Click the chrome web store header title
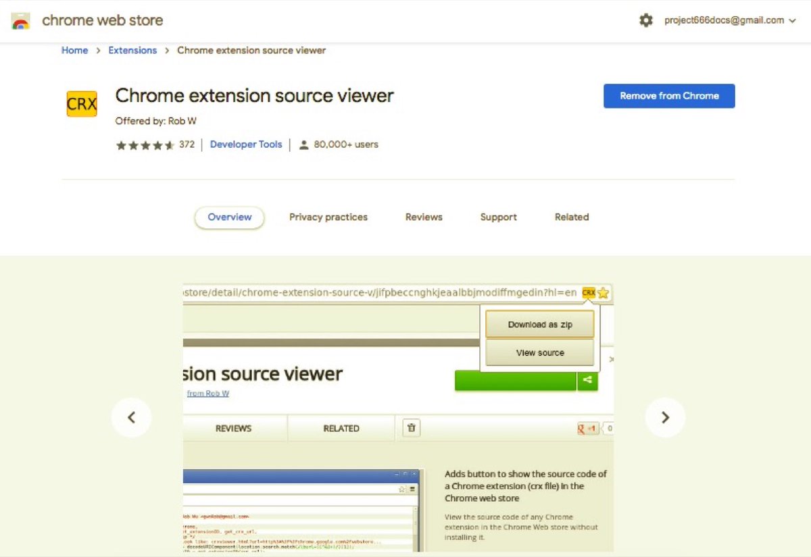The image size is (811, 557). [103, 20]
